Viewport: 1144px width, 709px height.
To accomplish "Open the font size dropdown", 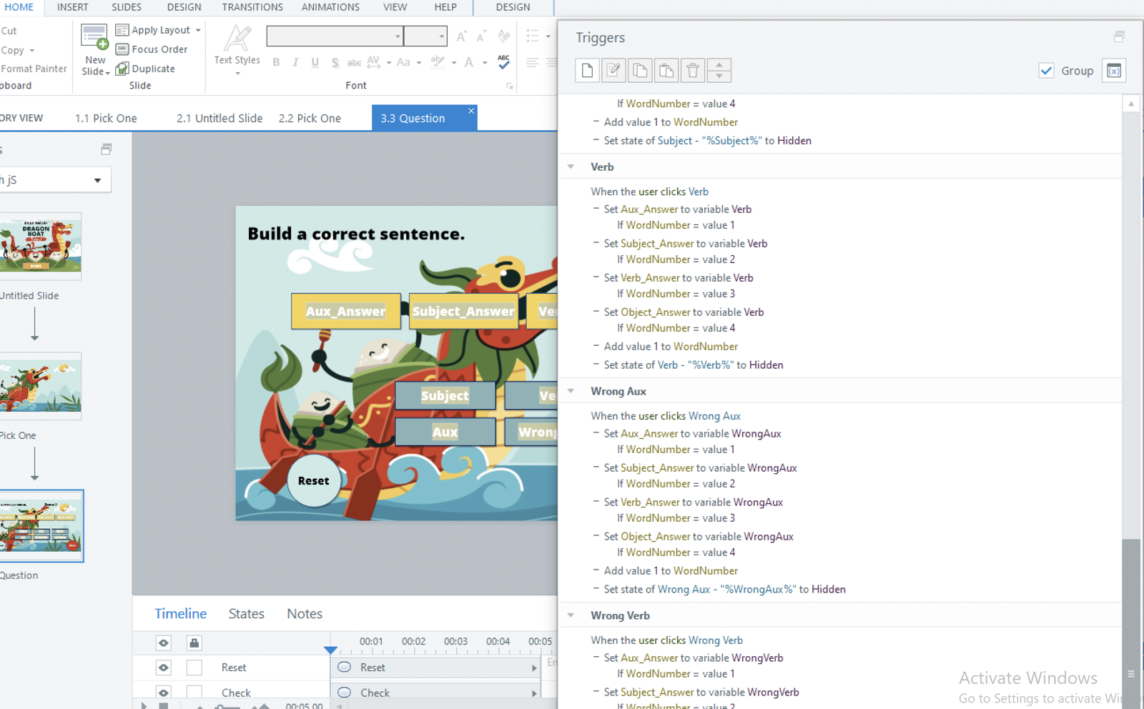I will [x=441, y=36].
